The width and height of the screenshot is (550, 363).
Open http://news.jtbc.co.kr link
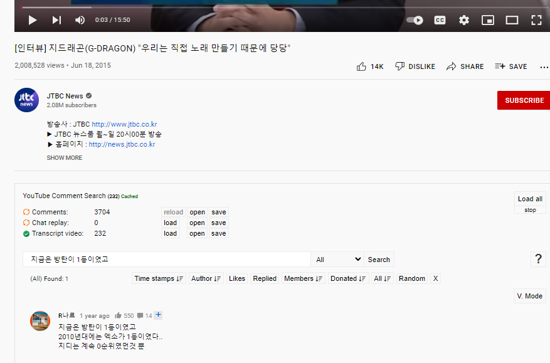[x=122, y=144]
